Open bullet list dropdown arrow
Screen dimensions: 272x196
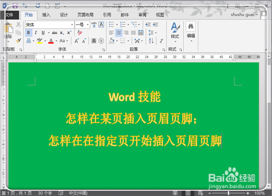(x=117, y=24)
